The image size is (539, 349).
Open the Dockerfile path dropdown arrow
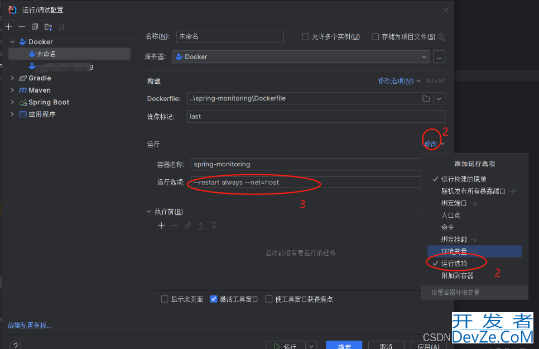[x=439, y=99]
